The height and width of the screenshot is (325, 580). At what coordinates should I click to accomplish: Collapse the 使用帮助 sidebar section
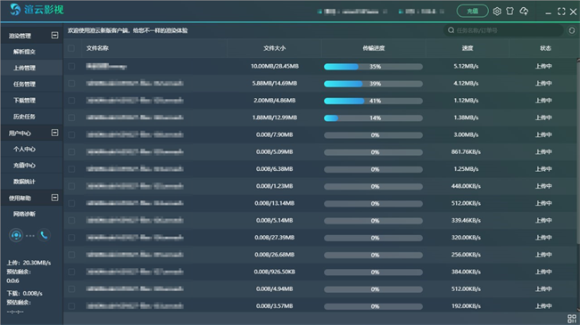click(x=54, y=198)
